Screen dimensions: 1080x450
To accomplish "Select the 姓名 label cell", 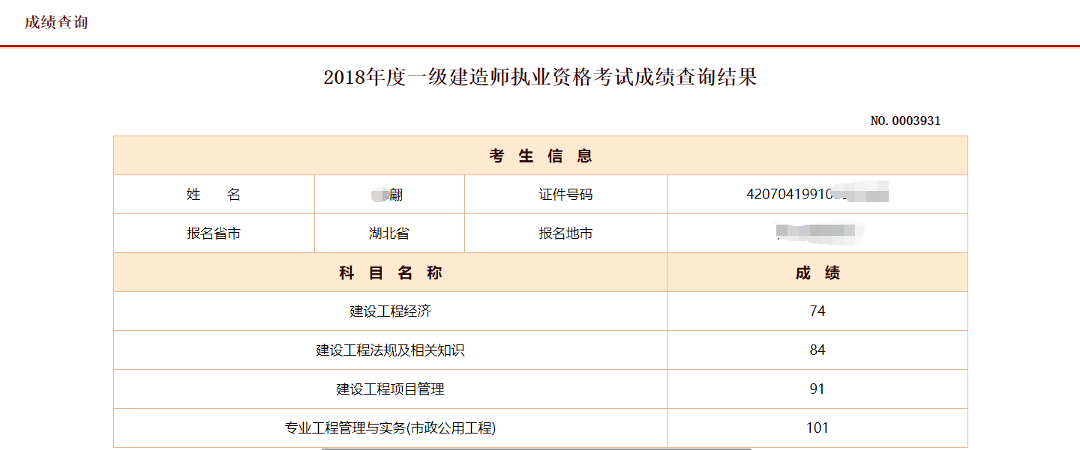I will [214, 195].
